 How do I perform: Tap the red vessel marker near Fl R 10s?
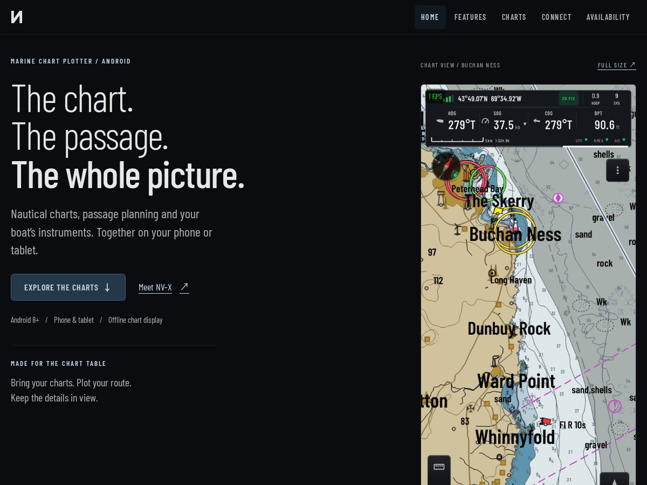(x=546, y=421)
